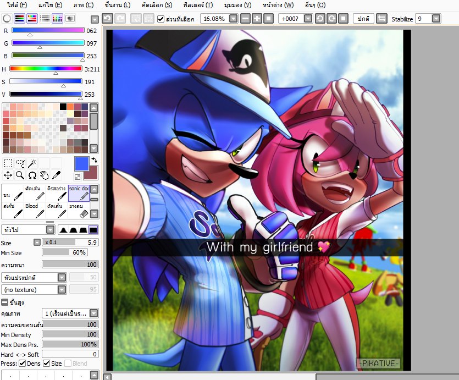Image resolution: width=459 pixels, height=380 pixels.
Task: Adjust the ความหนา density slider
Action: click(70, 265)
